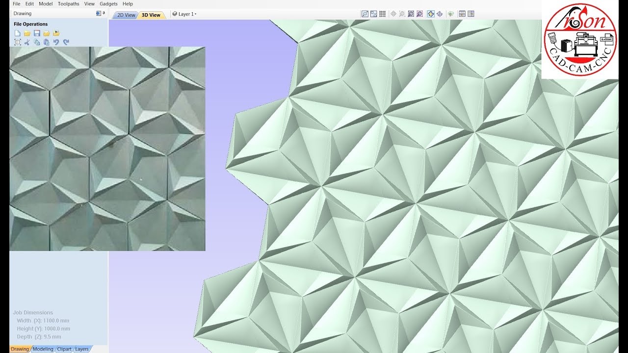Redo the last undone action
The height and width of the screenshot is (353, 628).
coord(66,42)
